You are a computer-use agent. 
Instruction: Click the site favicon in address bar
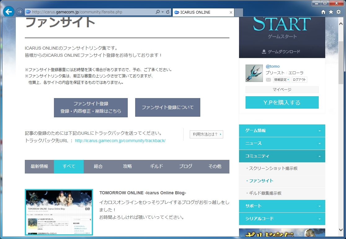(28, 12)
